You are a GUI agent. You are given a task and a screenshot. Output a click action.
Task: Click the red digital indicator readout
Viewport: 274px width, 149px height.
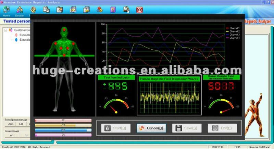point(221,86)
